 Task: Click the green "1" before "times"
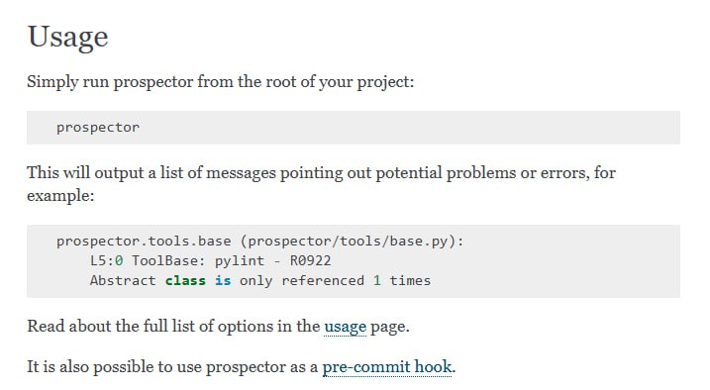point(376,280)
